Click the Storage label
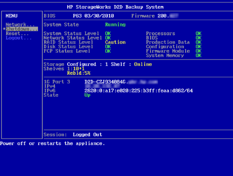 [54, 64]
